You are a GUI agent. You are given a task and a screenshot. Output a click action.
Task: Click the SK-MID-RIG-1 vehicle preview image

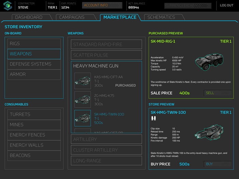click(209, 62)
